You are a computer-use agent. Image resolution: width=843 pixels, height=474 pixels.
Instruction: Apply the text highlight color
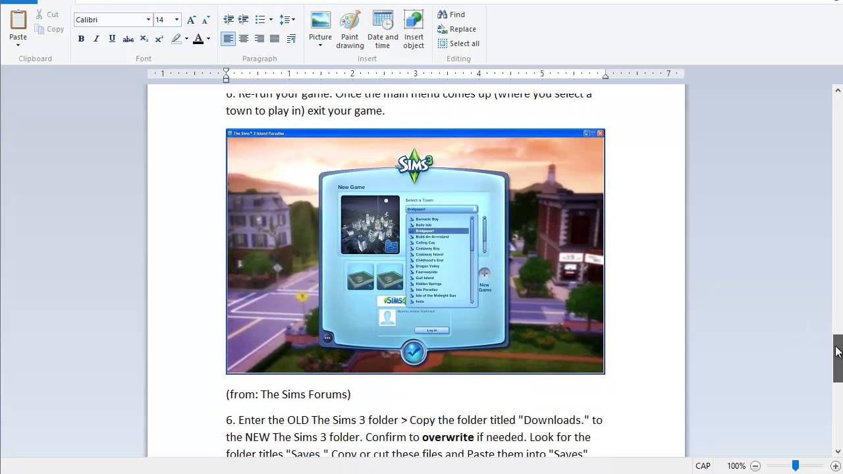(x=176, y=39)
